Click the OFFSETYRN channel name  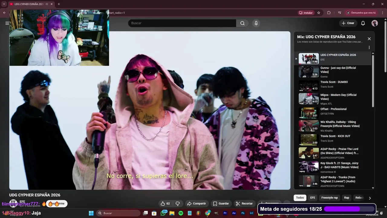pos(327,114)
